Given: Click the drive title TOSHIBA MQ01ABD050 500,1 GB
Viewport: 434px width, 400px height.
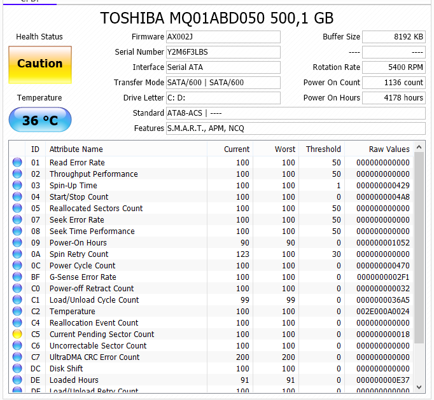Looking at the screenshot, I should 217,18.
